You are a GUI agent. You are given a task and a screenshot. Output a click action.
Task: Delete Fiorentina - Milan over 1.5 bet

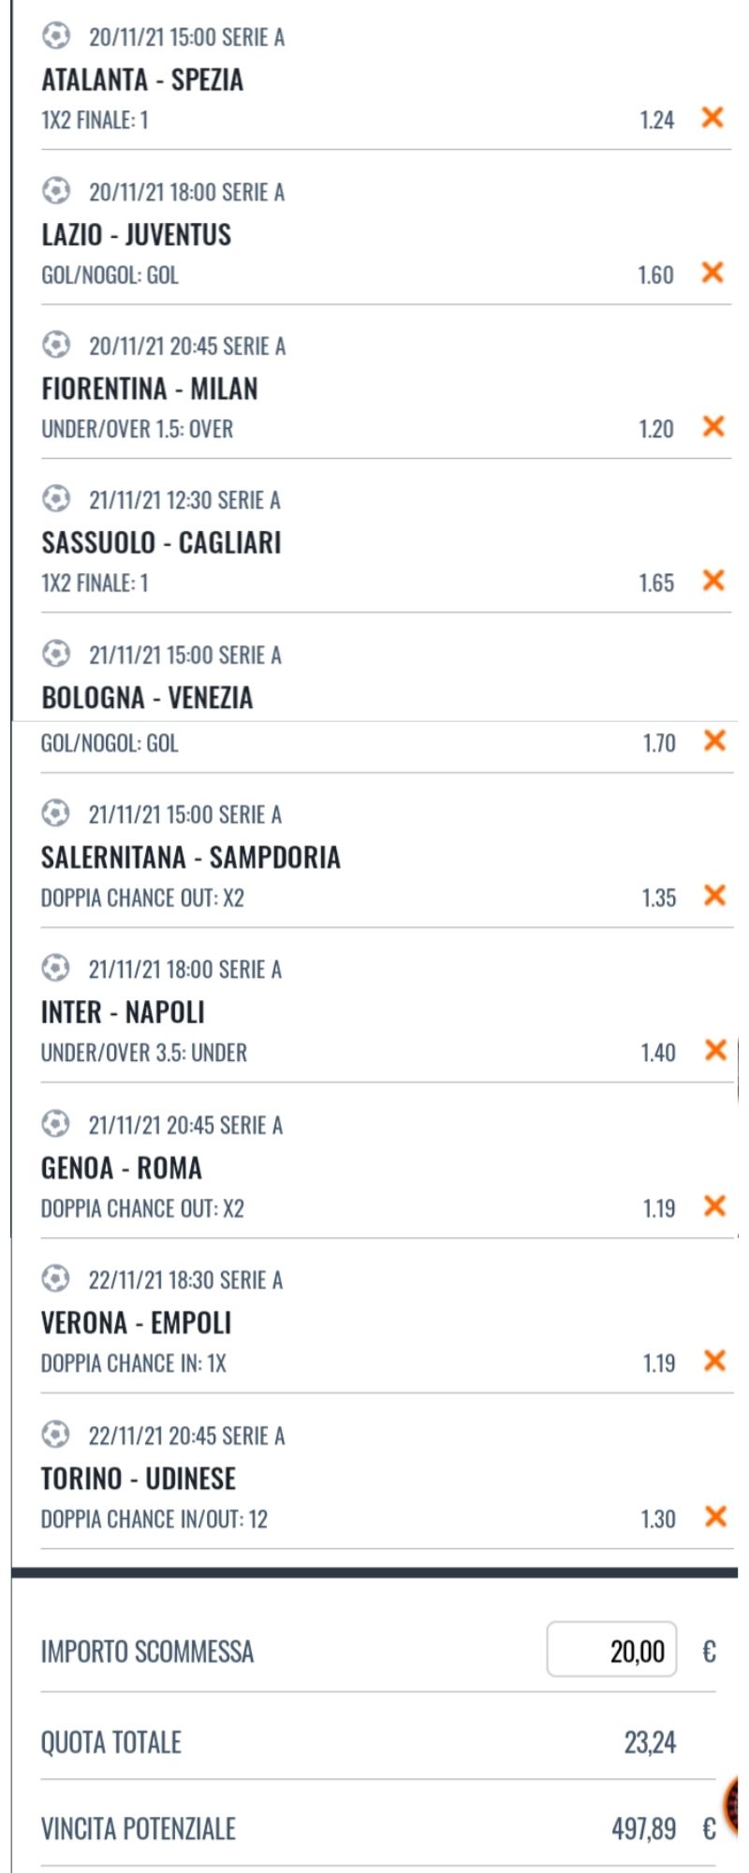(713, 427)
